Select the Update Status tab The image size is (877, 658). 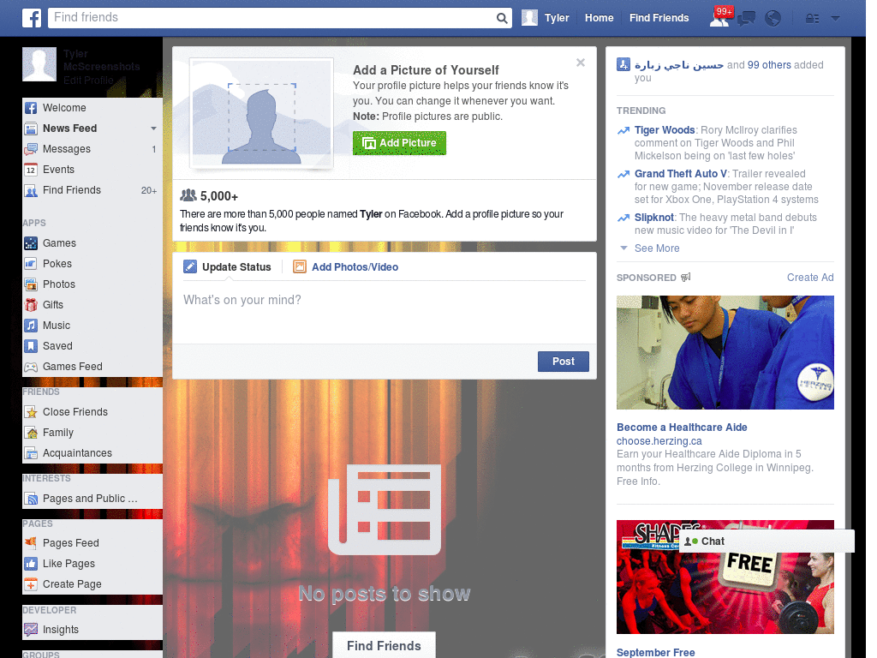(228, 267)
